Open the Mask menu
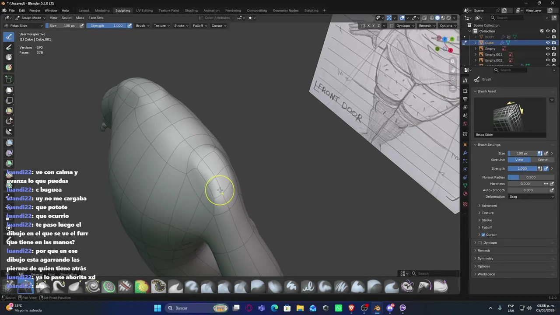The image size is (560, 315). (80, 18)
